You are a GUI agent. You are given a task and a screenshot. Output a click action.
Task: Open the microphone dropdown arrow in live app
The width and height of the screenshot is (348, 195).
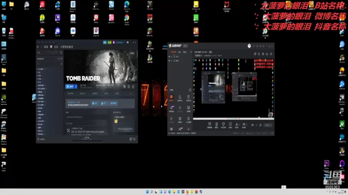pos(240,125)
